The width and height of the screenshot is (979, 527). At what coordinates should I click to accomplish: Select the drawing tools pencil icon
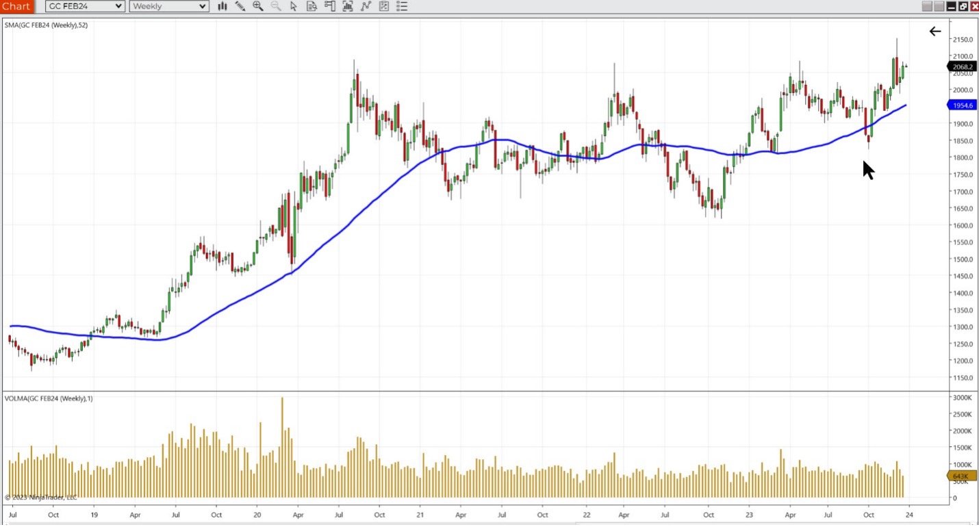point(240,6)
